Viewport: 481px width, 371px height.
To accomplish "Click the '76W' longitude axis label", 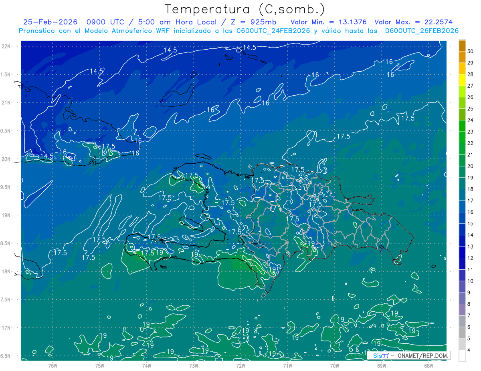I will coord(53,365).
